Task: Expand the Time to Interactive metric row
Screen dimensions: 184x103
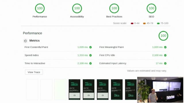Action: coord(58,63)
